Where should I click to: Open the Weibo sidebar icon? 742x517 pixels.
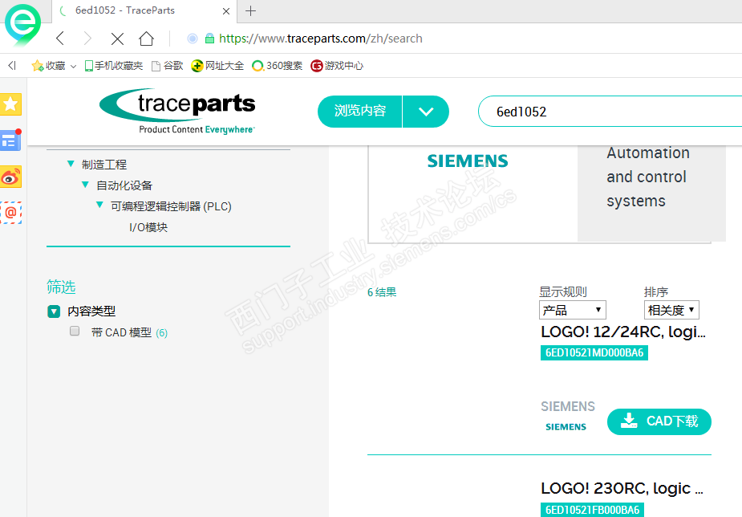[11, 177]
